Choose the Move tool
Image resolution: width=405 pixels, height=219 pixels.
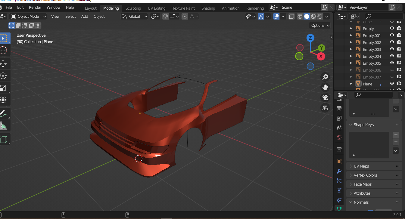[x=4, y=64]
